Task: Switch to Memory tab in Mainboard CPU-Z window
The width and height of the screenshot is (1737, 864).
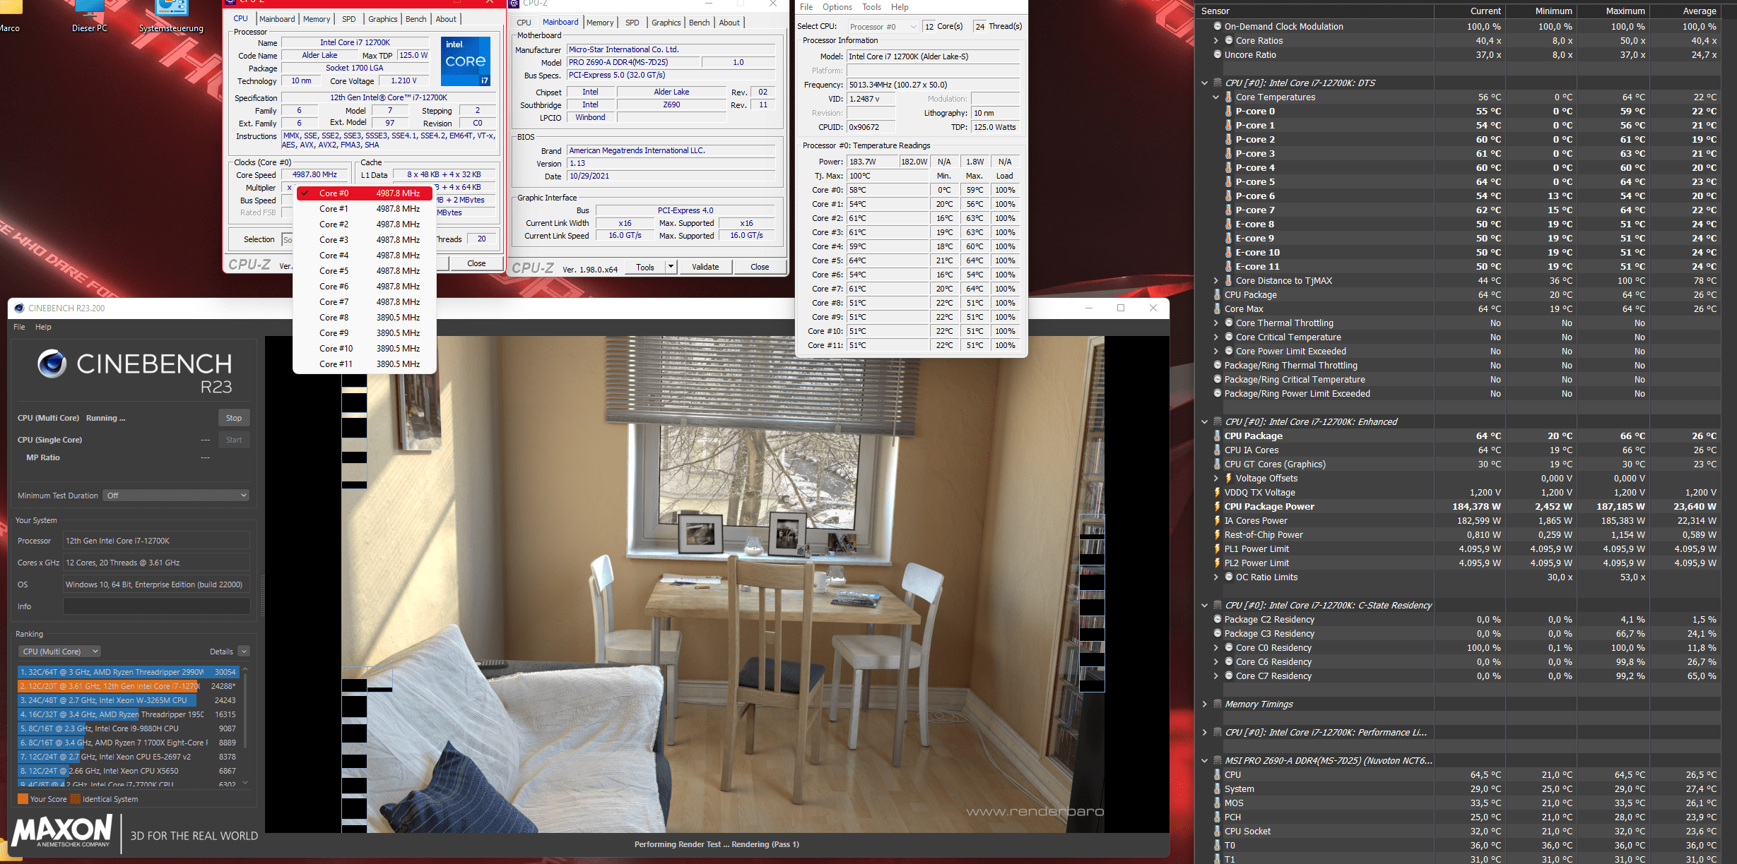Action: pos(600,23)
